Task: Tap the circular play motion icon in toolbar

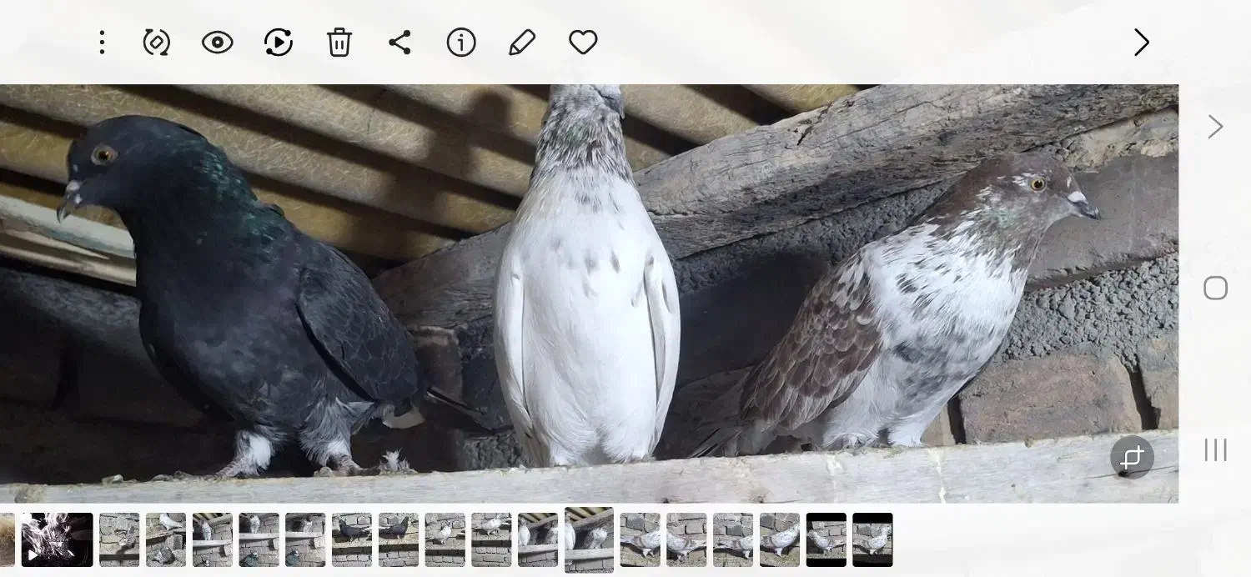Action: tap(279, 43)
